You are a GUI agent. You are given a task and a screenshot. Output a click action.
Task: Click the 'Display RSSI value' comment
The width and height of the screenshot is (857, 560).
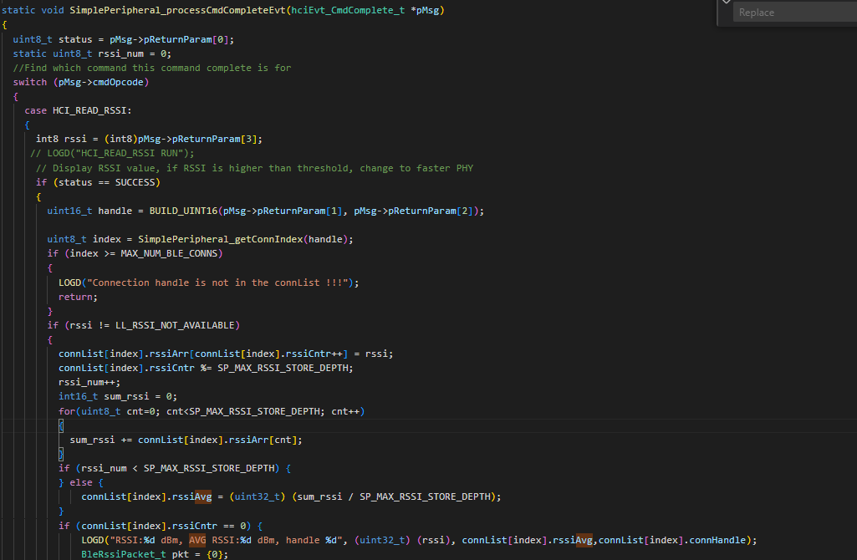255,168
